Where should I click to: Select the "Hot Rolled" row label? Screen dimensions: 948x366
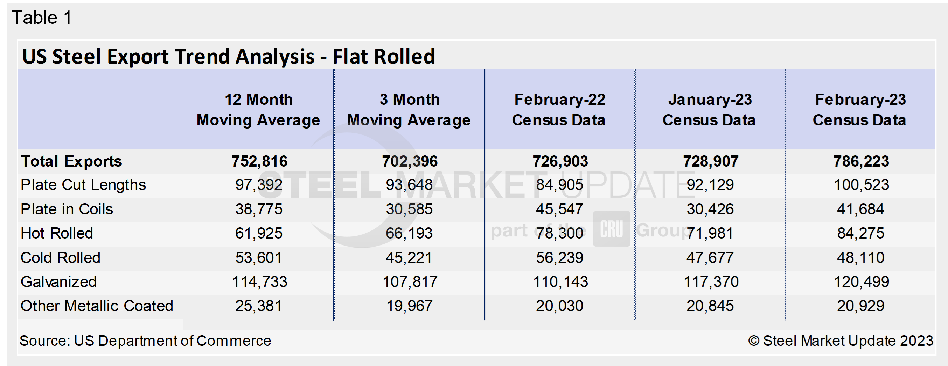57,234
